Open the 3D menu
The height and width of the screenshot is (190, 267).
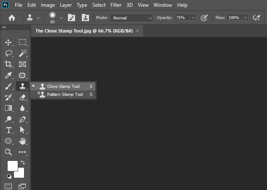click(129, 5)
